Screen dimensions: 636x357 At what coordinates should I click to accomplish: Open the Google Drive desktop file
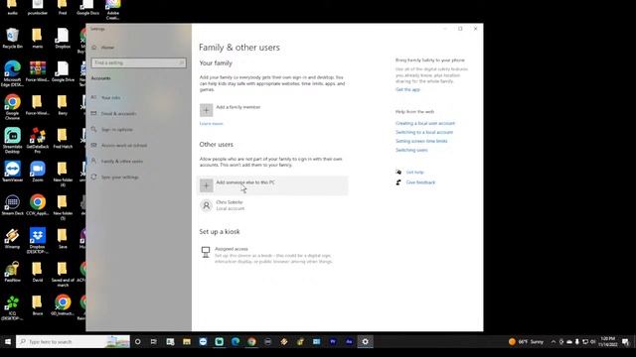click(63, 71)
